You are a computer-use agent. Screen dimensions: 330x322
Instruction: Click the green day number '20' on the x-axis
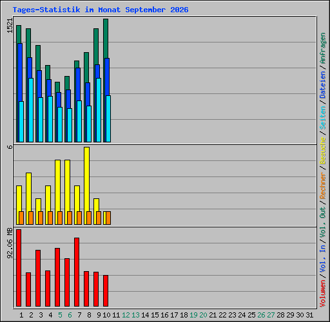[203, 315]
